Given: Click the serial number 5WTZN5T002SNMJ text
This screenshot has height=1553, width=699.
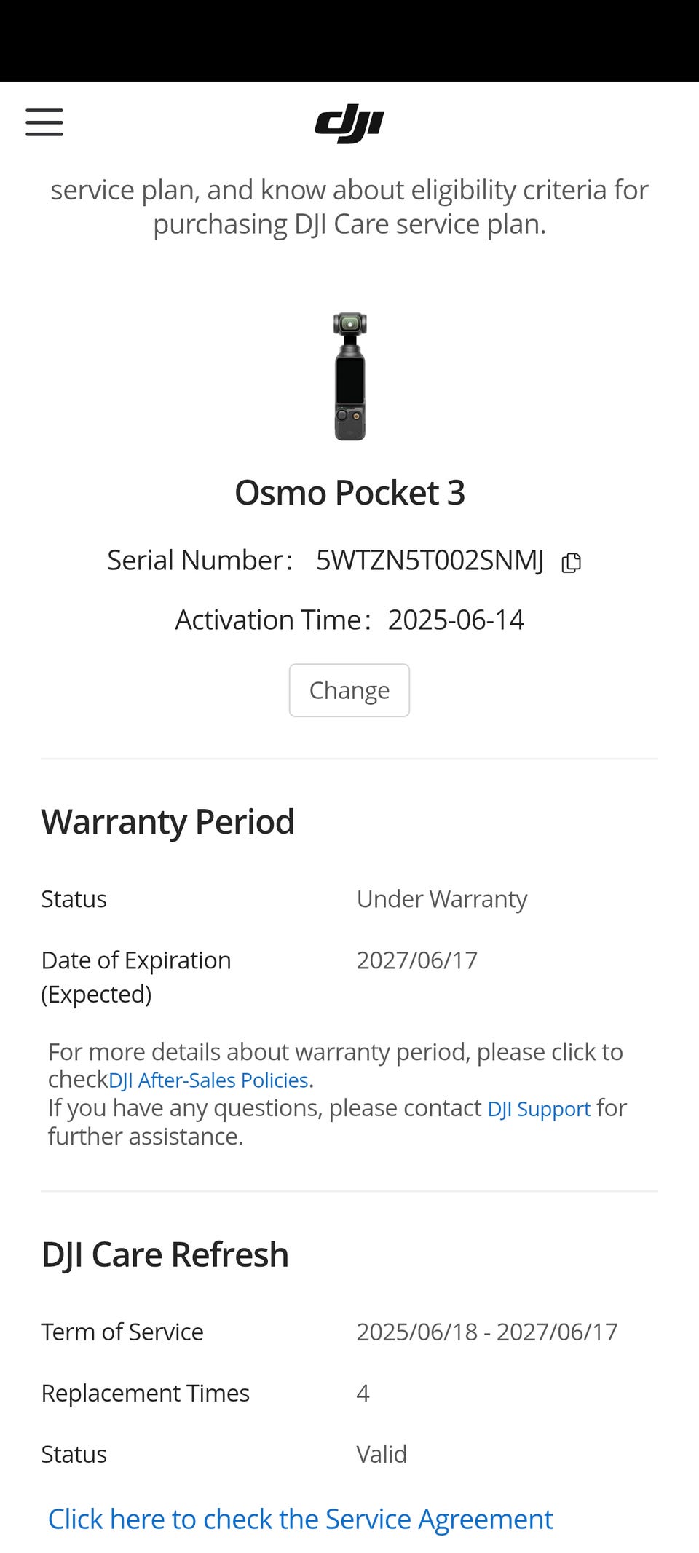Looking at the screenshot, I should point(430,561).
